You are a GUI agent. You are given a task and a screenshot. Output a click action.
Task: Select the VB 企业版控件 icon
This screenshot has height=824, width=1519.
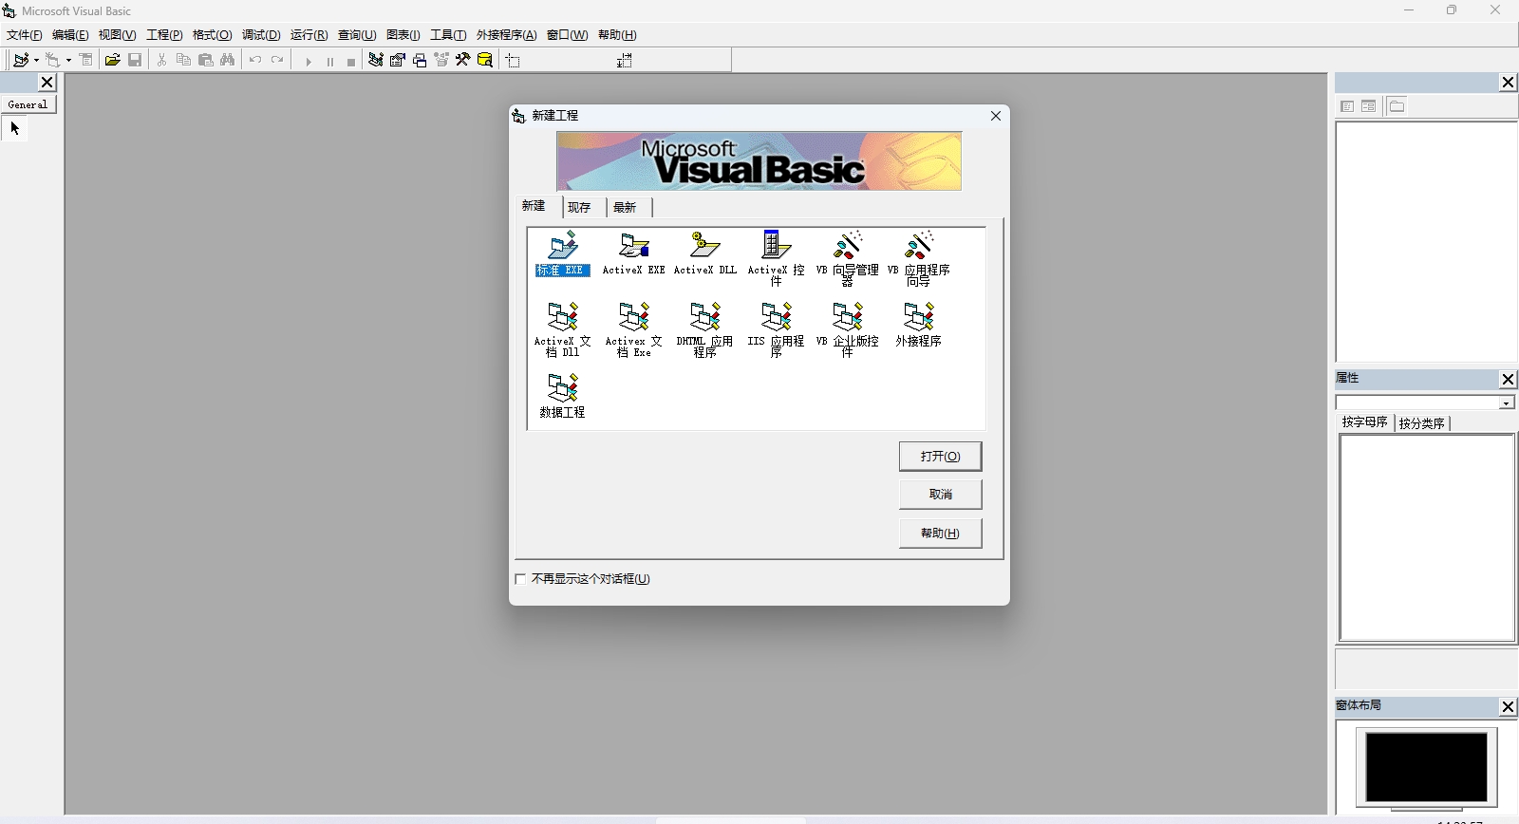847,329
